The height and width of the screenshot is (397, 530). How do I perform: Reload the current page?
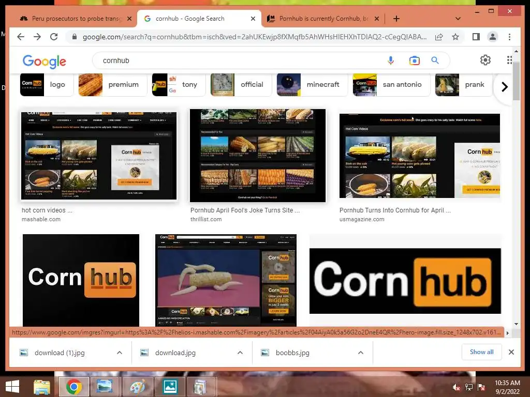pos(54,37)
